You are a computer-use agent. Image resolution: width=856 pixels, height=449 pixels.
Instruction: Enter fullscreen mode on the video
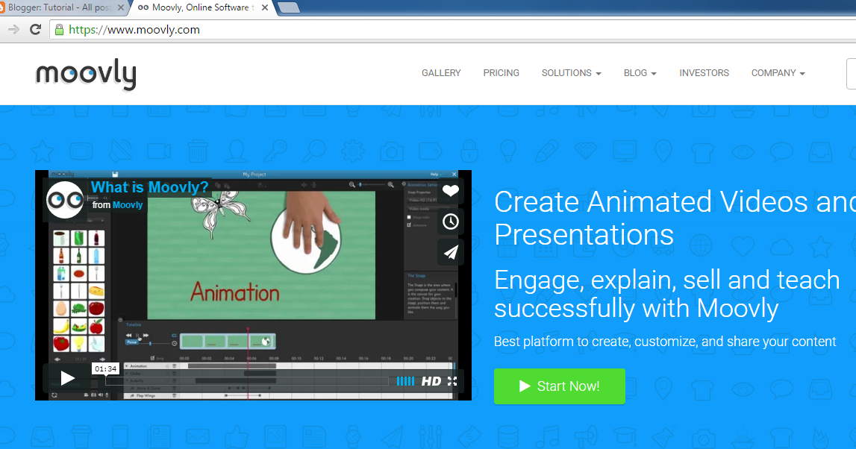pos(452,381)
